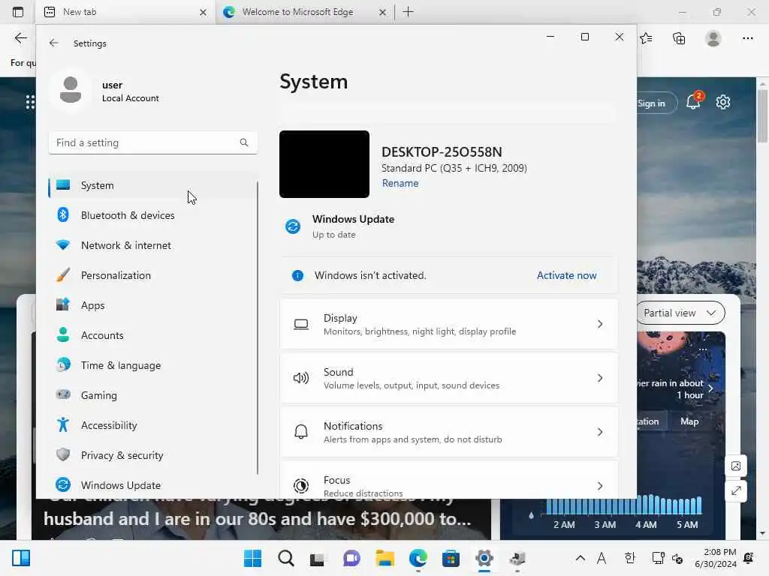Open Windows Update in sidebar
Screen dimensions: 769x576
[x=152, y=485]
